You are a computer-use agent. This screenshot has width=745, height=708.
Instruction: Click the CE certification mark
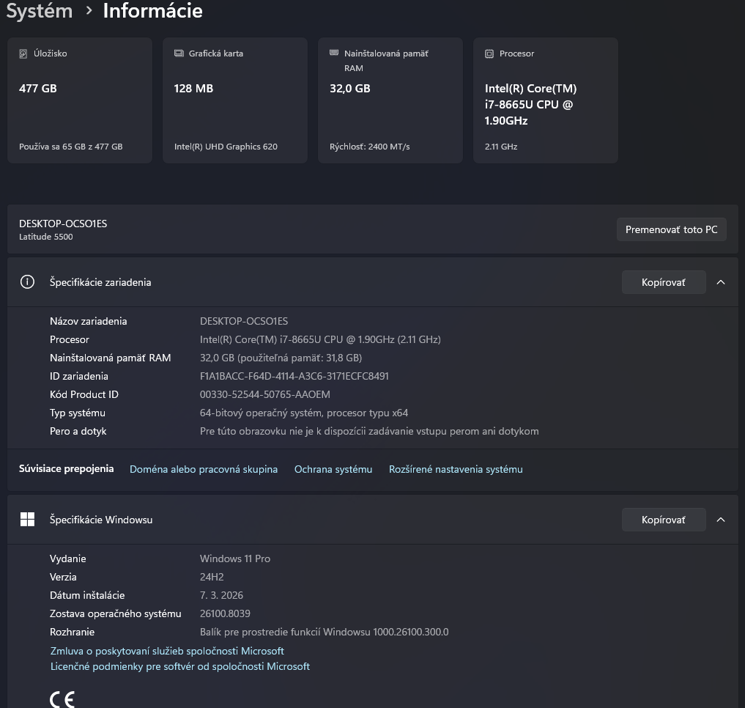click(x=62, y=698)
